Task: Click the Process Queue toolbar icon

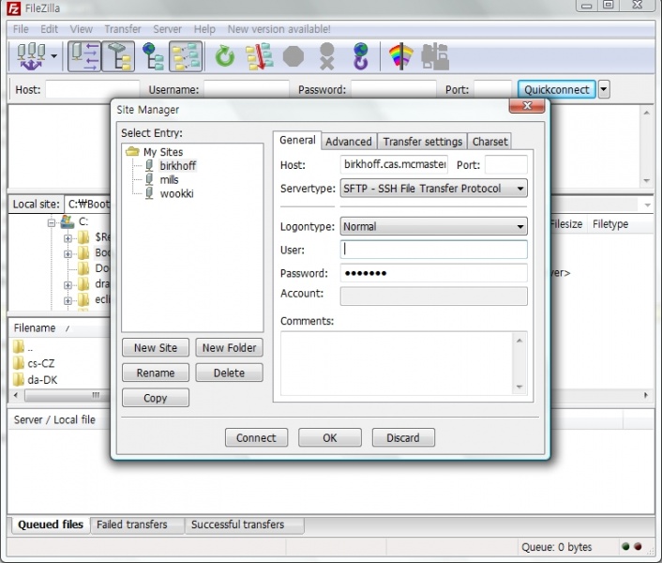Action: [259, 57]
